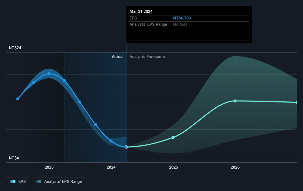Click the 2023 x-axis label

pos(49,167)
